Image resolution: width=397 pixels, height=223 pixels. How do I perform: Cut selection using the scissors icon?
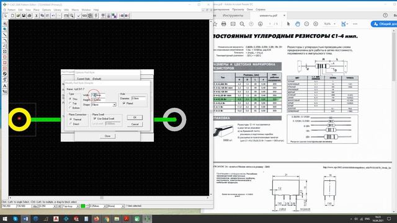point(37,15)
